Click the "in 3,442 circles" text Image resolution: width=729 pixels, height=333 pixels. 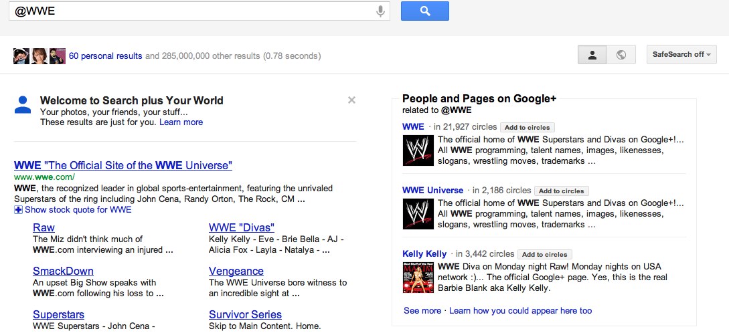pos(485,254)
